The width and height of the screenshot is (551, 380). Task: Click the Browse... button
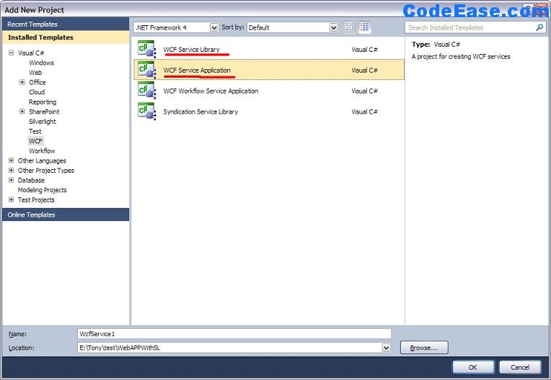(x=424, y=348)
